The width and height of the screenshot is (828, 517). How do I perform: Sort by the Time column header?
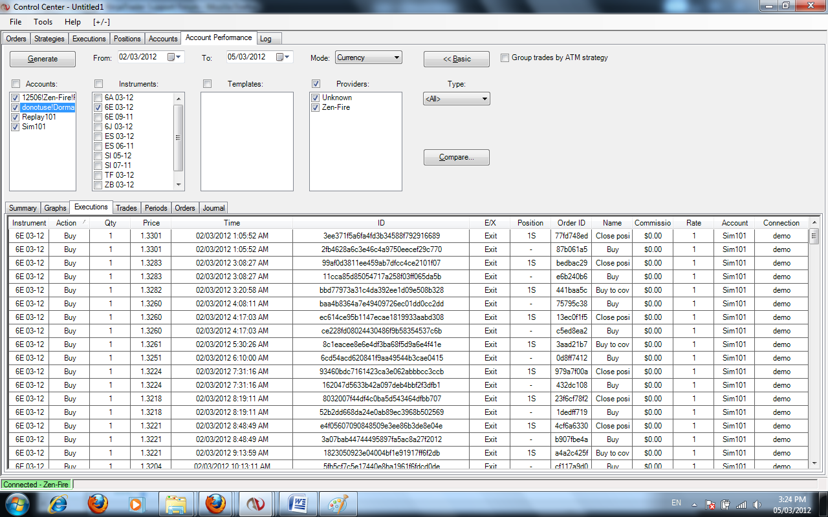coord(232,223)
